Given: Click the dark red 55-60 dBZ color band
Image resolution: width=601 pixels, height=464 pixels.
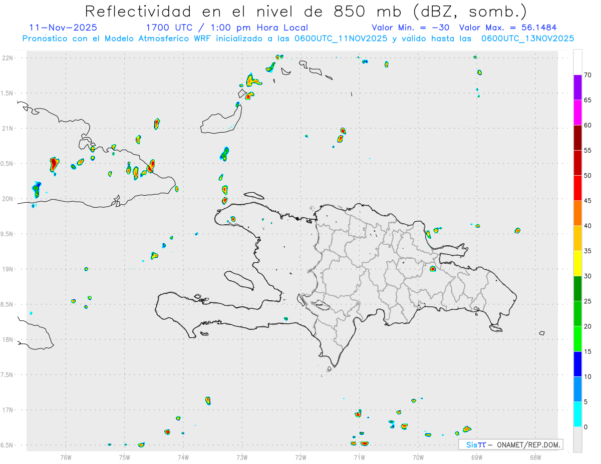Looking at the screenshot, I should click(x=577, y=138).
